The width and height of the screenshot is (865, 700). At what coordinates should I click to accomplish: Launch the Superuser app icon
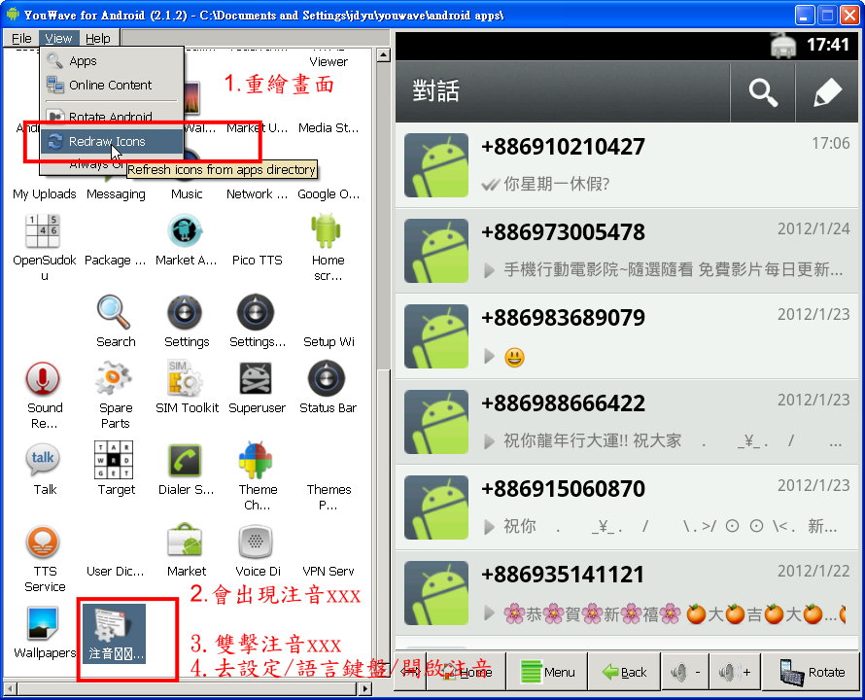click(256, 378)
